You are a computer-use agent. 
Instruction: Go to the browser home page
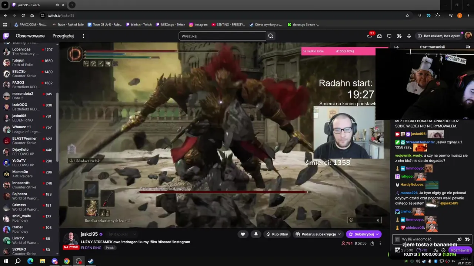32,16
